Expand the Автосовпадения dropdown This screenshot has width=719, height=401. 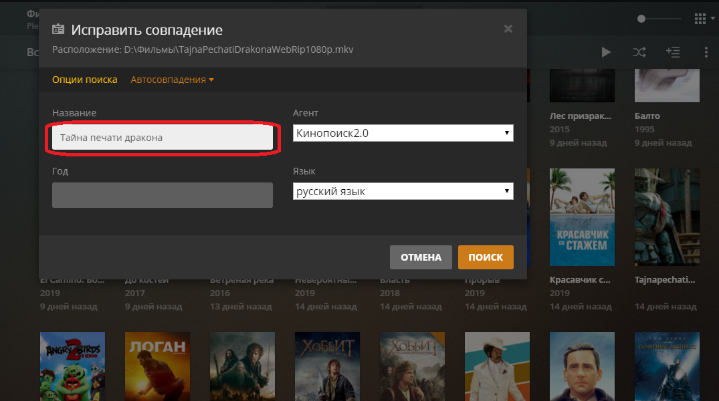(172, 80)
